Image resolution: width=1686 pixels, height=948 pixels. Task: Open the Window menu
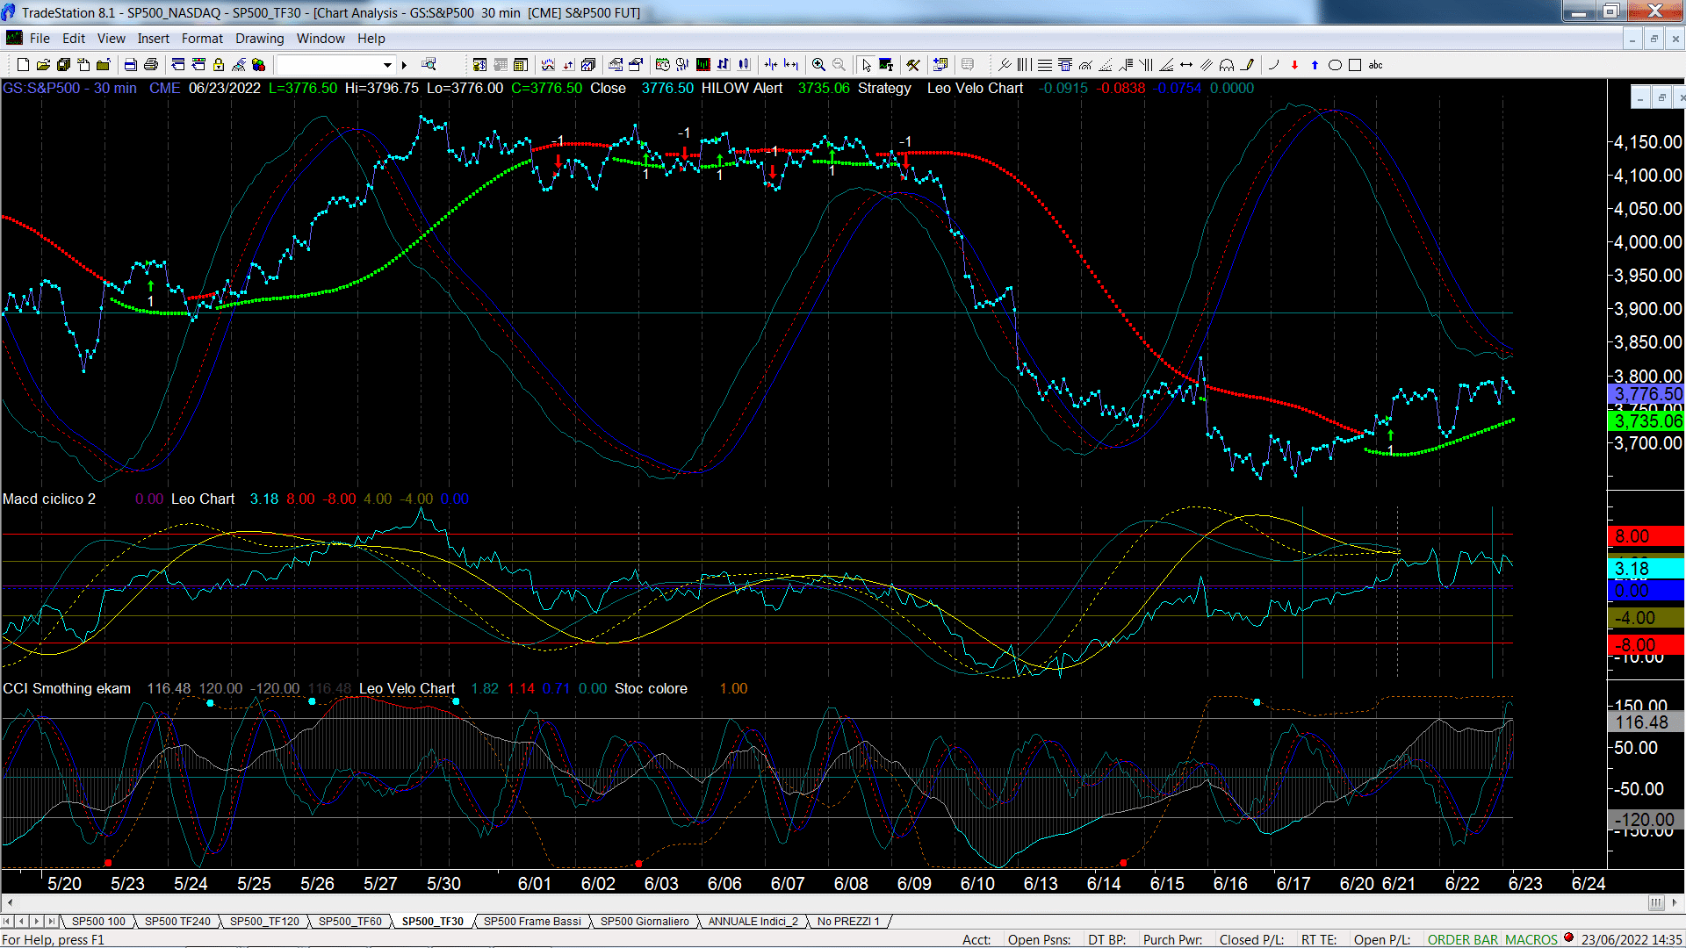pyautogui.click(x=321, y=39)
